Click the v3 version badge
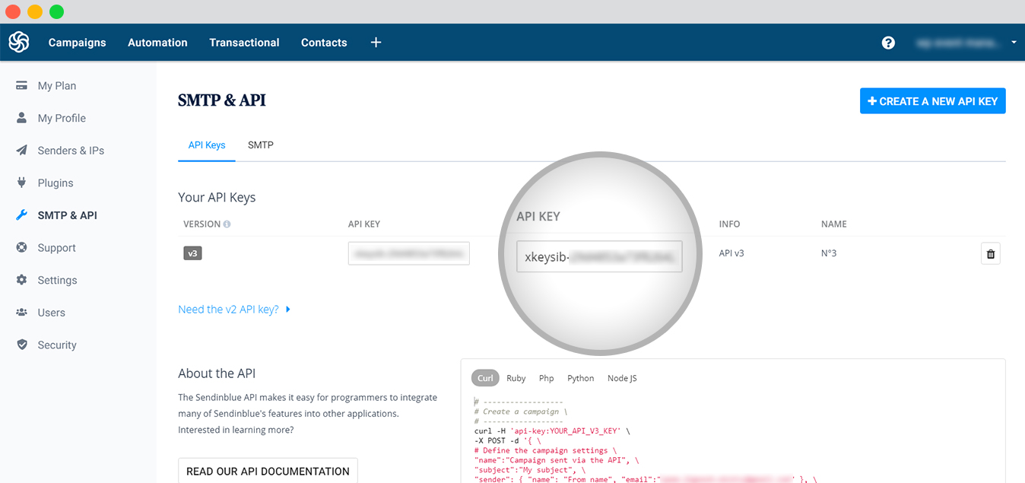The width and height of the screenshot is (1025, 483). coord(192,253)
